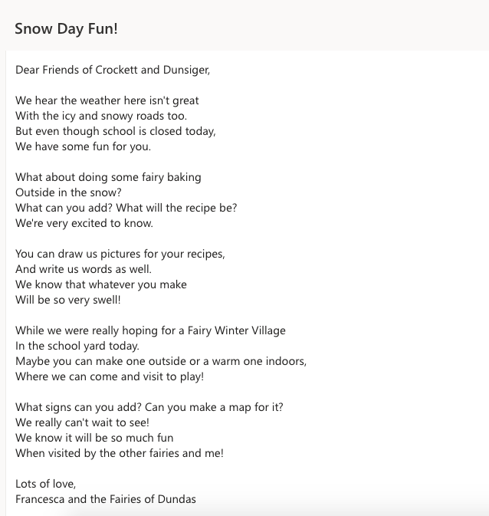Image resolution: width=489 pixels, height=516 pixels.
Task: Click the "Snow Day Fun!" heading
Action: click(66, 29)
